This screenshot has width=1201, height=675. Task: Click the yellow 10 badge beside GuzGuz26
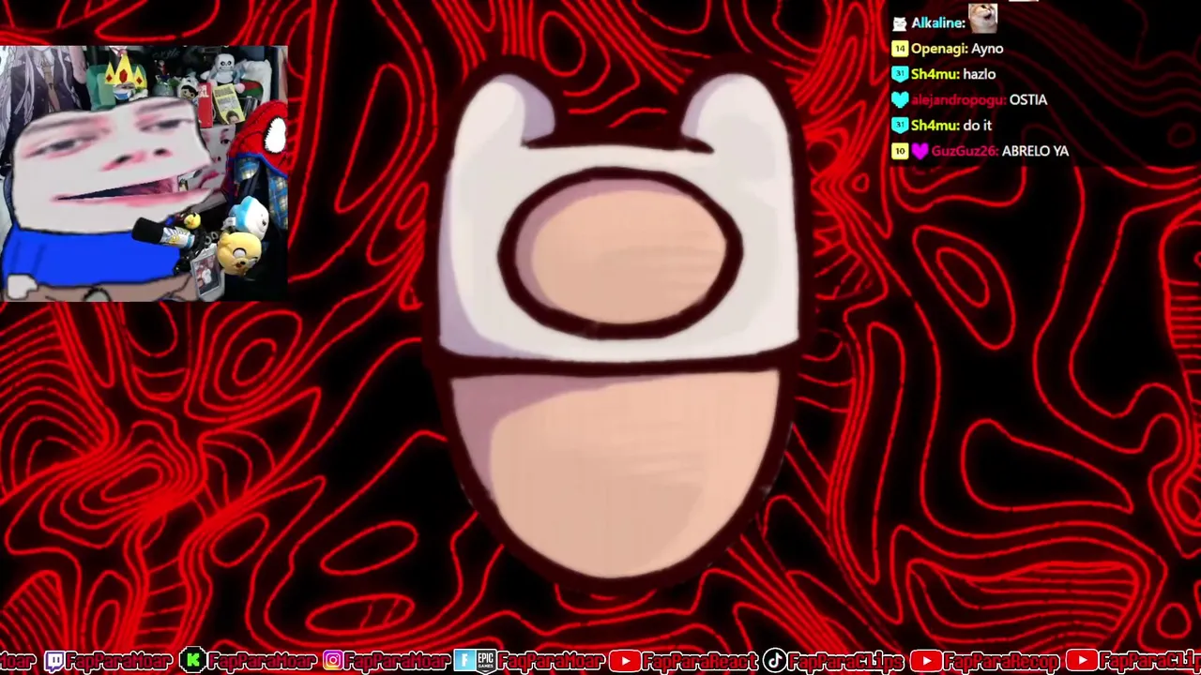(x=900, y=150)
